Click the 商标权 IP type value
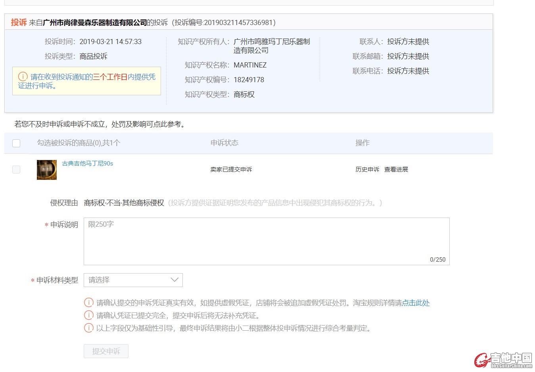Viewport: 535px width, 372px height. pyautogui.click(x=244, y=94)
